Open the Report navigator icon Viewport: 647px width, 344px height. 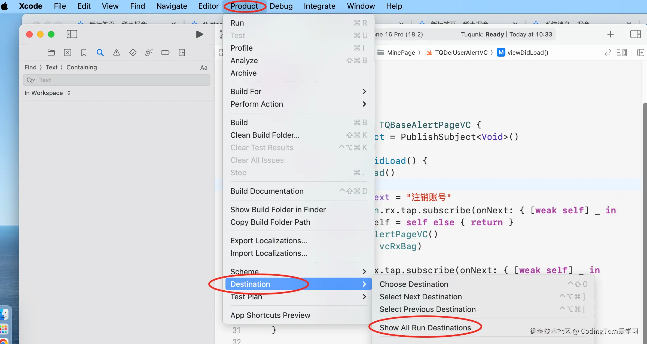click(182, 53)
